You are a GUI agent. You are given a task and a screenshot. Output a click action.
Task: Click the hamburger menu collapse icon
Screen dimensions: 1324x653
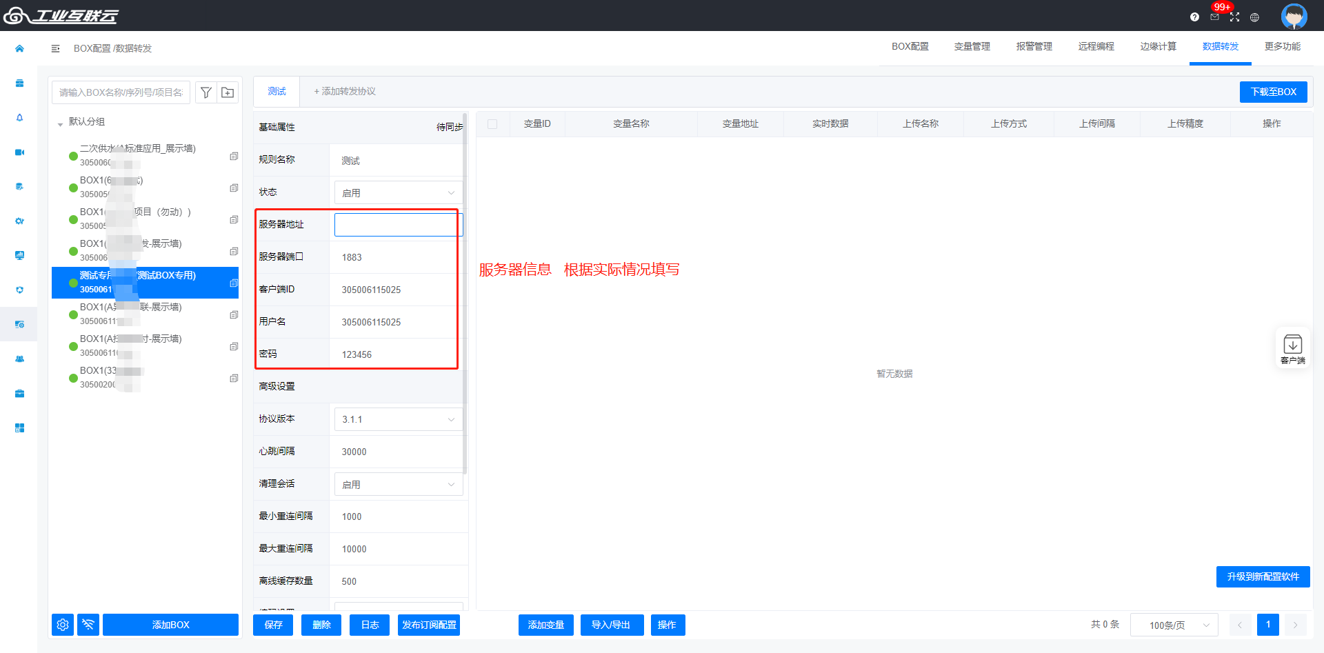click(56, 48)
